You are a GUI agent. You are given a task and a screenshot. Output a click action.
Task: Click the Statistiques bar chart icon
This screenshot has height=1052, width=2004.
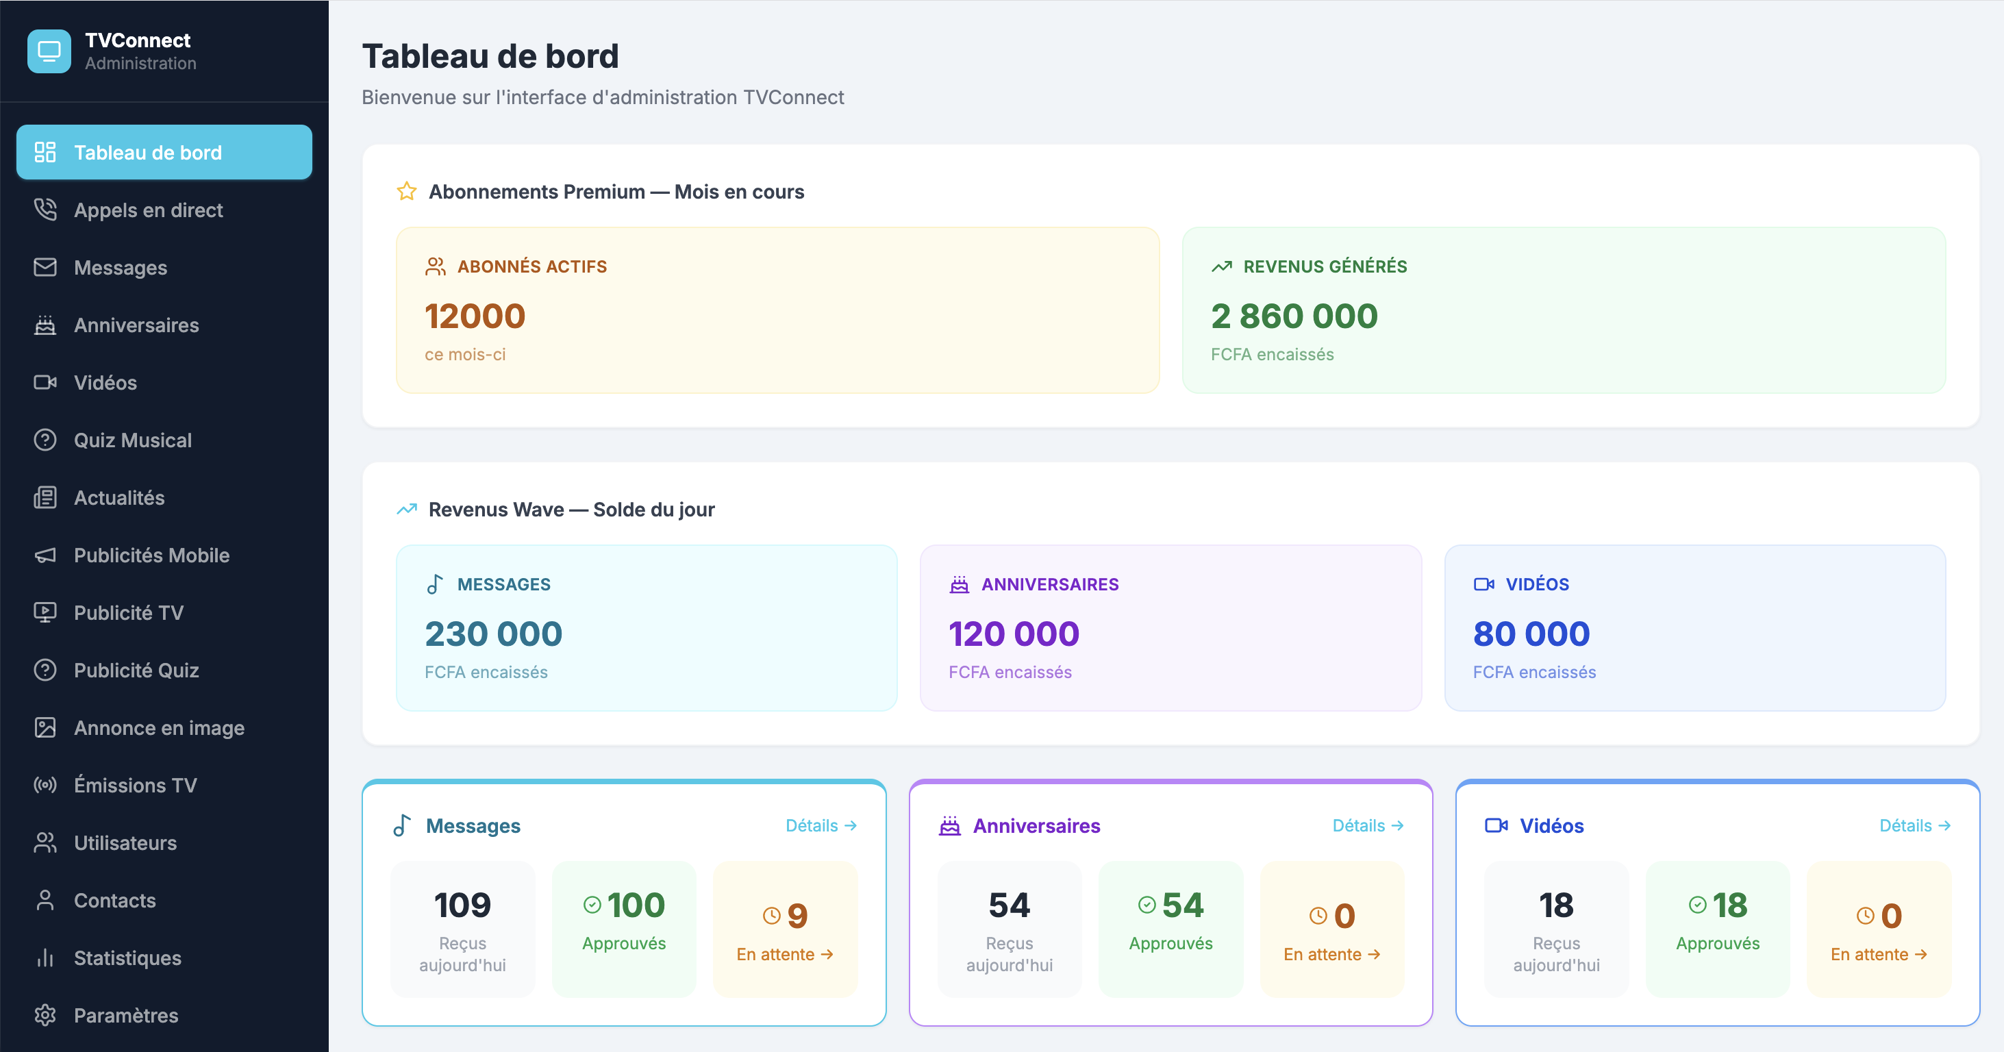[45, 959]
